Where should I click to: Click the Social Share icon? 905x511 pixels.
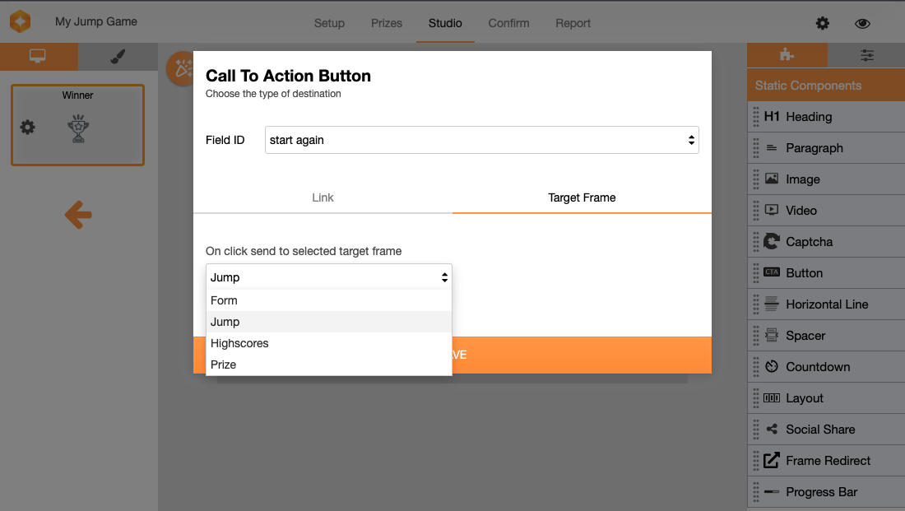click(x=772, y=430)
